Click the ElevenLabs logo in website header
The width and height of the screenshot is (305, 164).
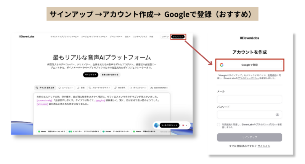tap(26, 37)
